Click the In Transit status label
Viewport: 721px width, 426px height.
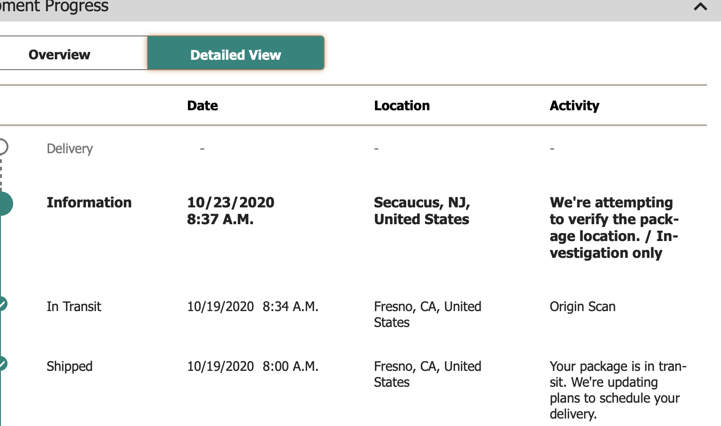(74, 306)
